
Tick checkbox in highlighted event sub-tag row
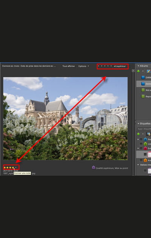click(145, 155)
